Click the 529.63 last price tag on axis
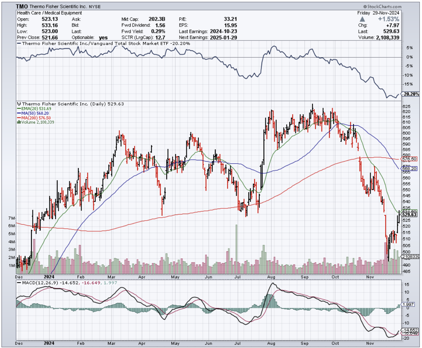 coord(410,215)
